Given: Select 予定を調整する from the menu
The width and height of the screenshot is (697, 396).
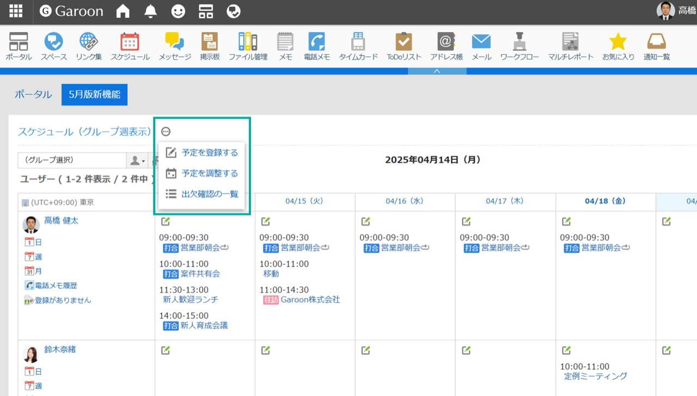Looking at the screenshot, I should tap(201, 174).
